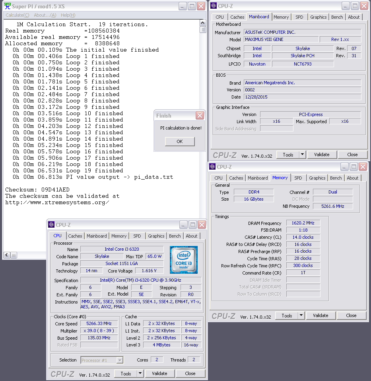Minimize the Super PI window

pos(183,6)
